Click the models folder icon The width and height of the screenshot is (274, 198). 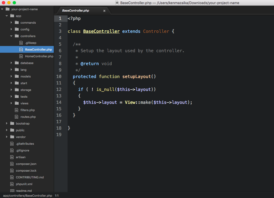pyautogui.click(x=17, y=76)
